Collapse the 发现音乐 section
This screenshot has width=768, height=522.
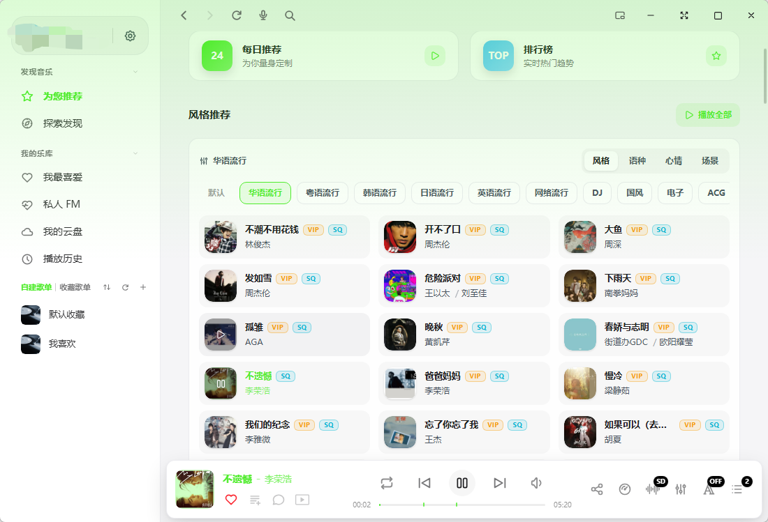135,72
